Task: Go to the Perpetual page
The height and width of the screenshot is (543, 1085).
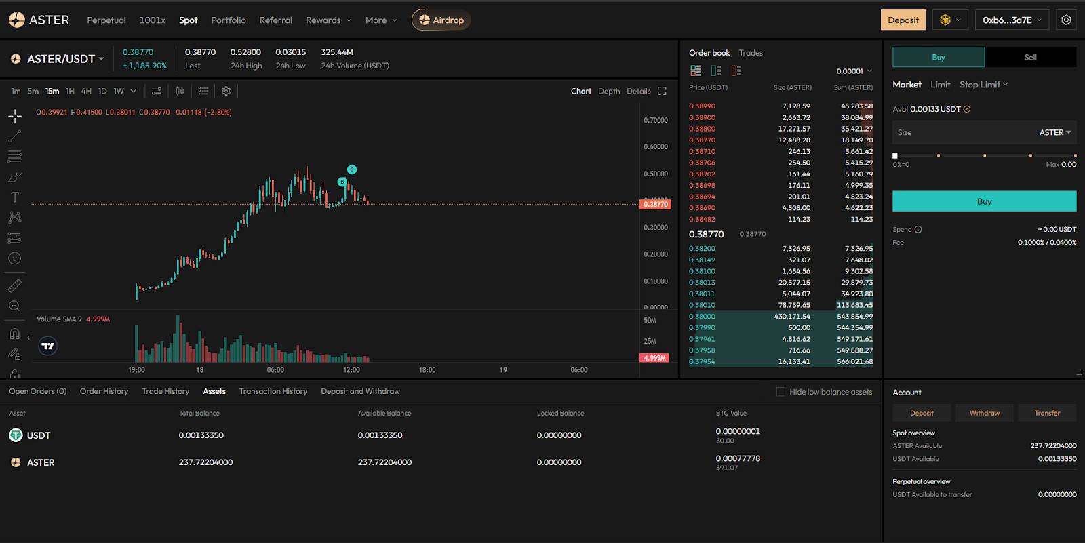Action: click(x=106, y=20)
